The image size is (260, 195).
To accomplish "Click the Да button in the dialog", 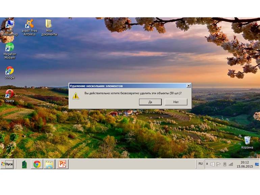I will (150, 102).
